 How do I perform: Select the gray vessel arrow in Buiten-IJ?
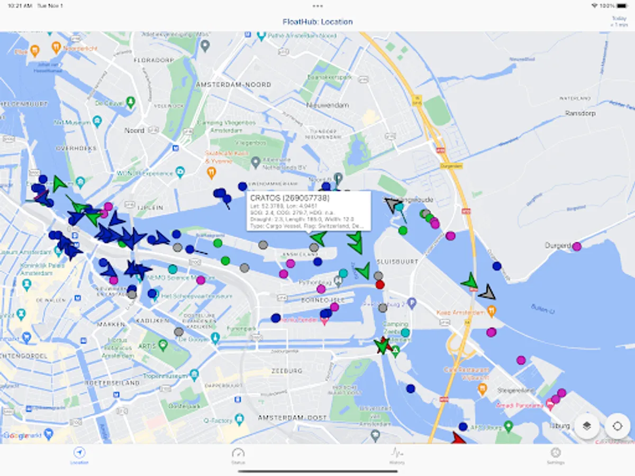pos(487,292)
